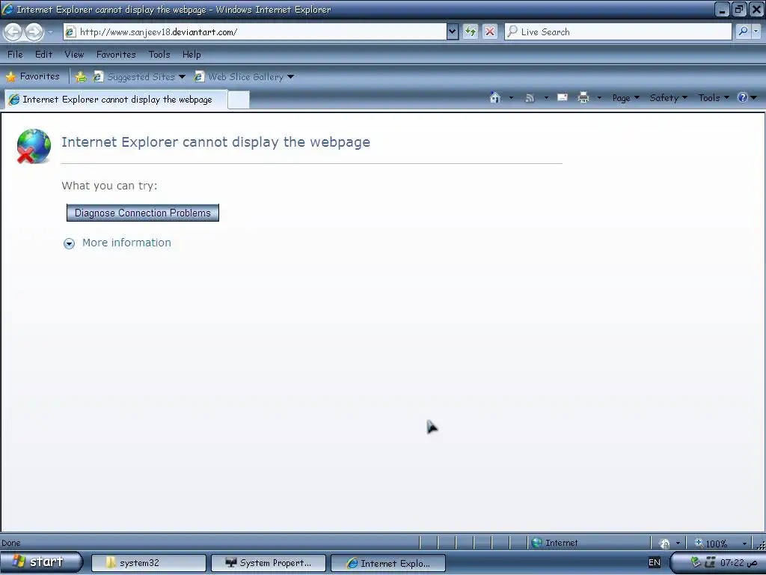Viewport: 766px width, 575px height.
Task: Click Diagnose Connection Problems button
Action: 143,213
